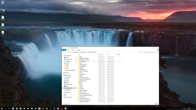The image size is (196, 110).
Task: Open the Windows Media Player folder
Action: click(x=85, y=94)
